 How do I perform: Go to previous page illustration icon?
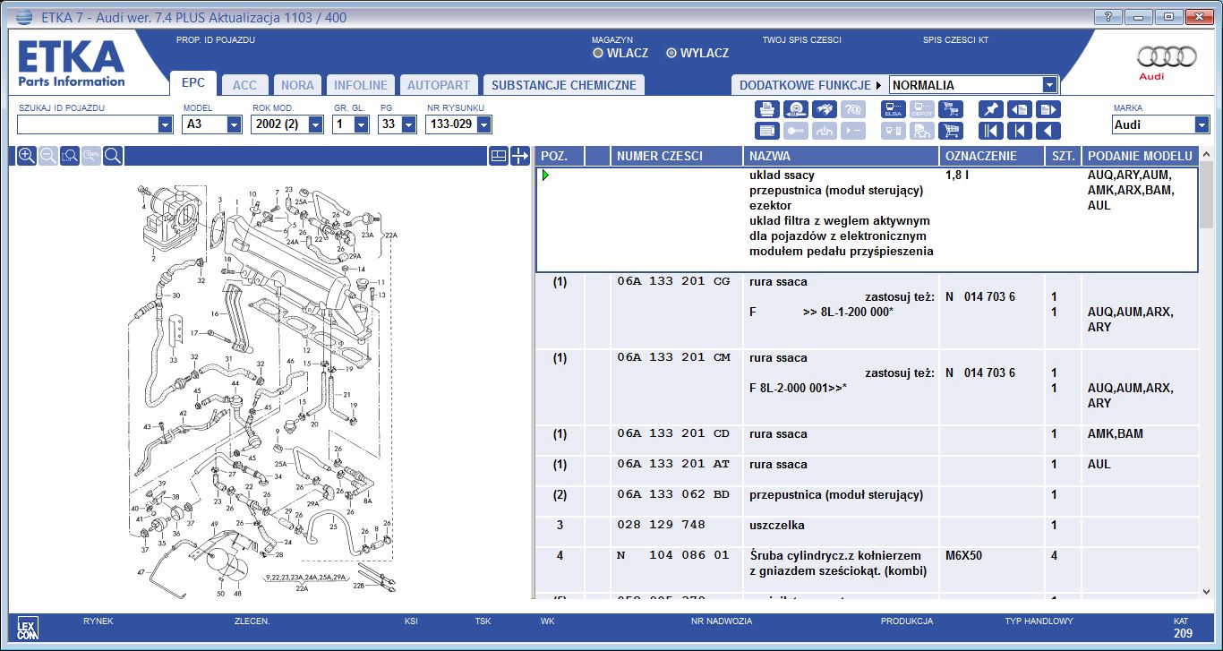1020,109
